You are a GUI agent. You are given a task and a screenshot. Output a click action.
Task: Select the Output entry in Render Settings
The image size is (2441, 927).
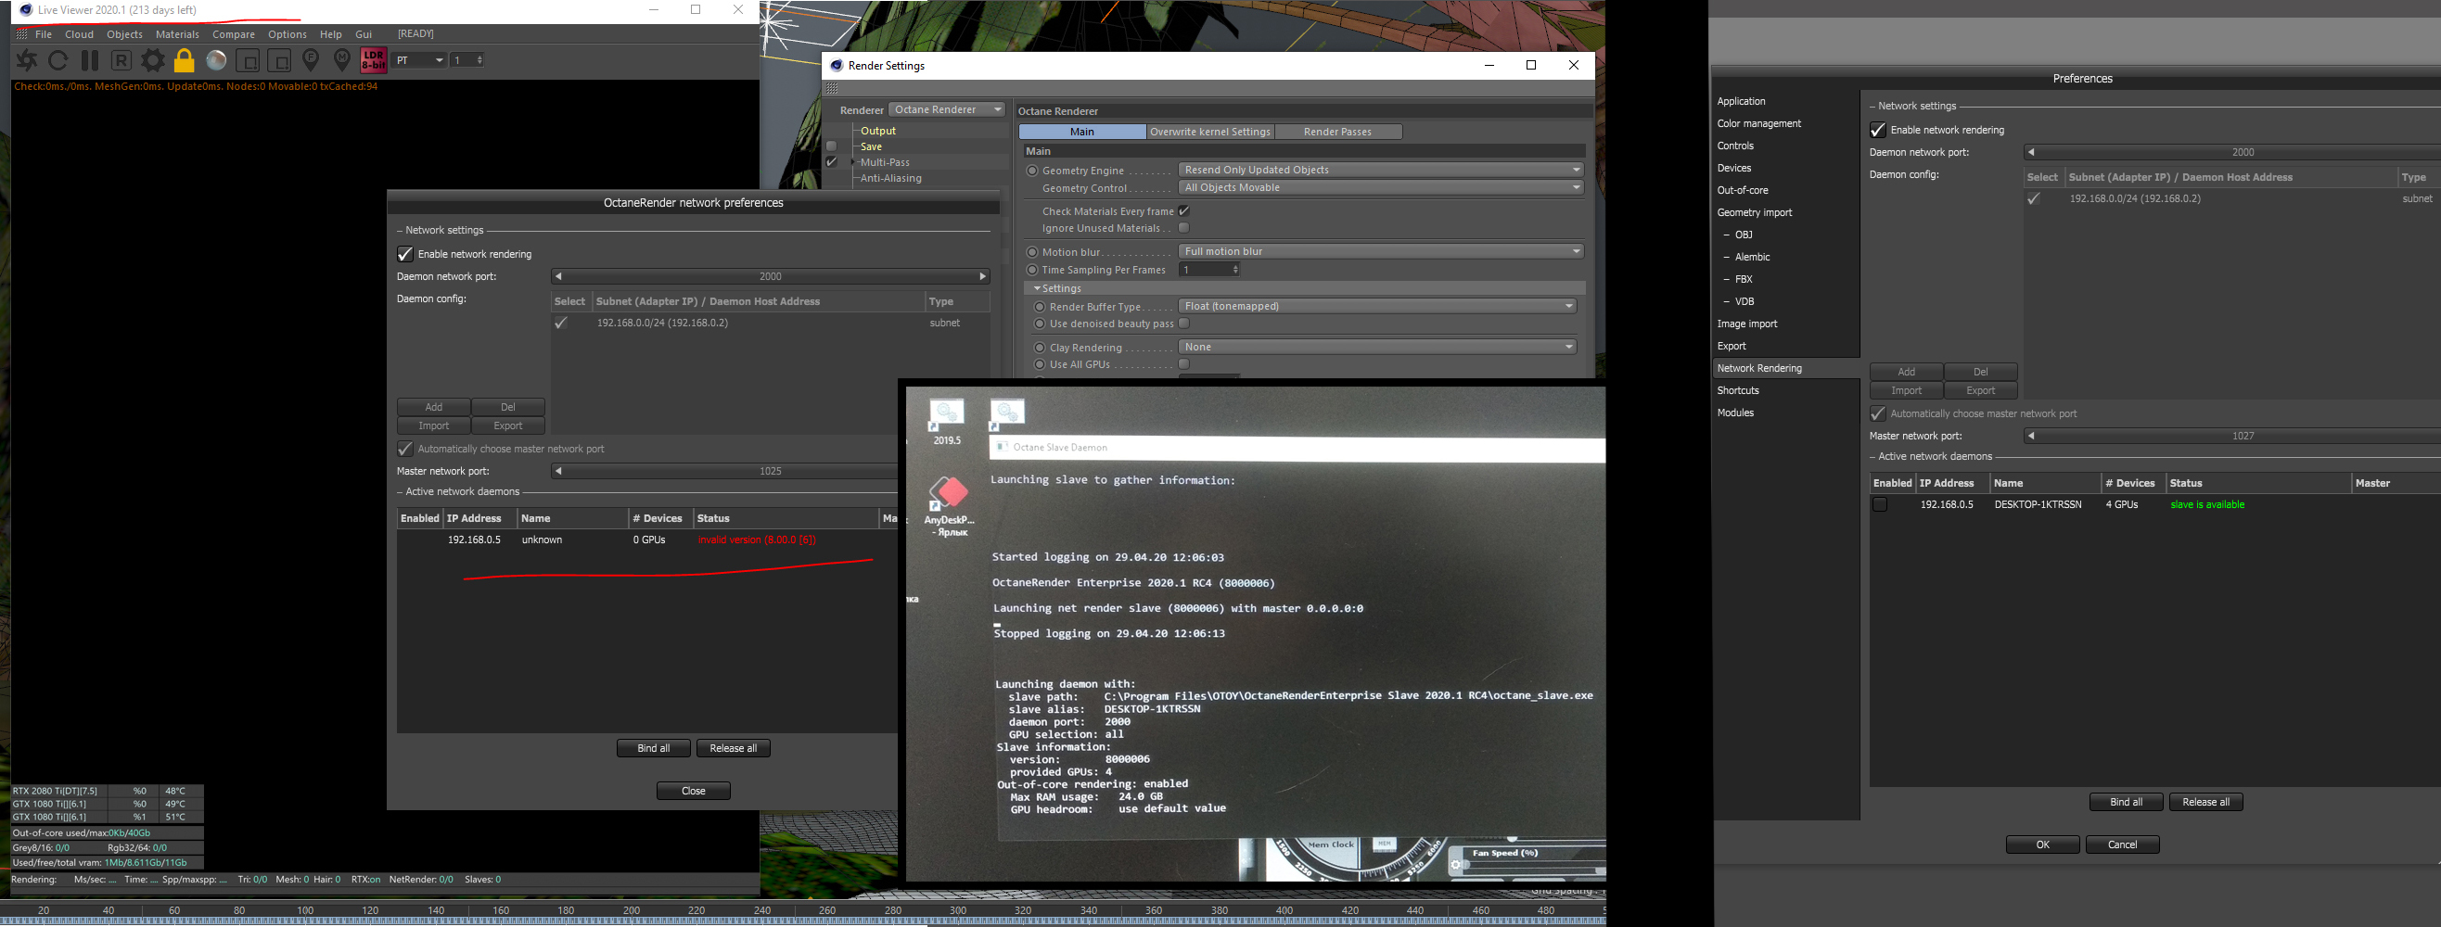pos(878,131)
